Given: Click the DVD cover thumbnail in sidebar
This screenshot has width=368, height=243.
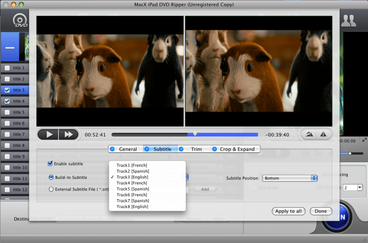Looking at the screenshot, I should click(24, 47).
